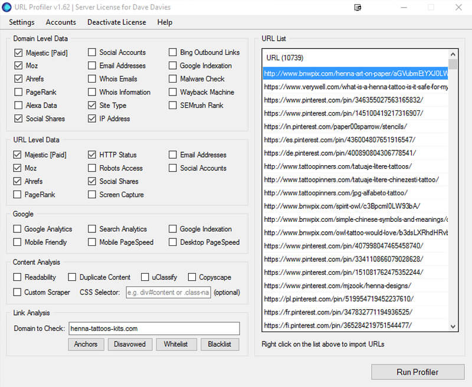Enable Duplicate Content checkbox
Viewport: 472px width, 387px height.
point(72,277)
